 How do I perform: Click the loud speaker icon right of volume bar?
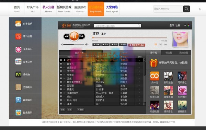tap(87, 44)
